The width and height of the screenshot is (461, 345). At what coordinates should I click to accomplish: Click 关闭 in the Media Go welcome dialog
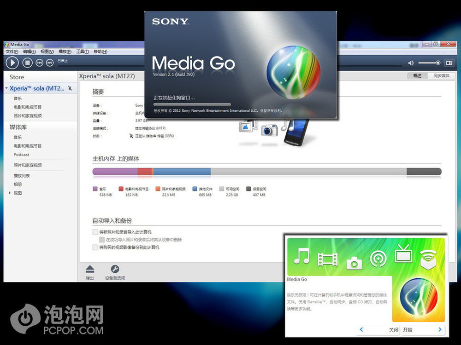[394, 330]
